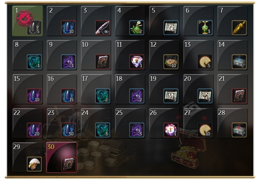Viewport: 260px width, 180px height.
Task: Click the purple stone x20 on day 22
Action: (34, 130)
